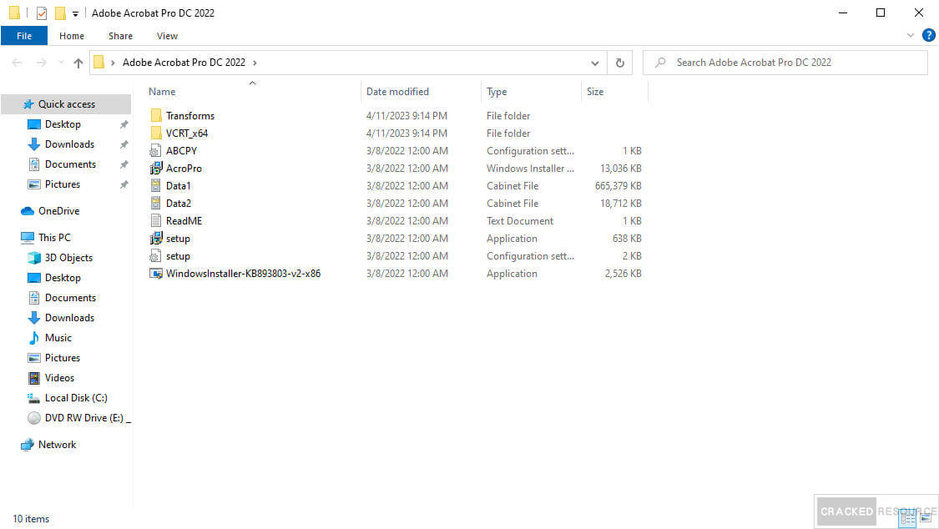Screen dimensions: 939x529
Task: Unpin Pictures from Quick access
Action: pos(124,184)
